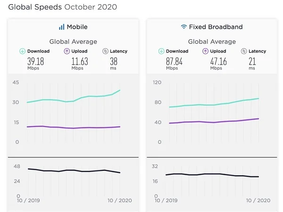Select the Mobile panel heading
The height and width of the screenshot is (212, 283).
tap(77, 27)
